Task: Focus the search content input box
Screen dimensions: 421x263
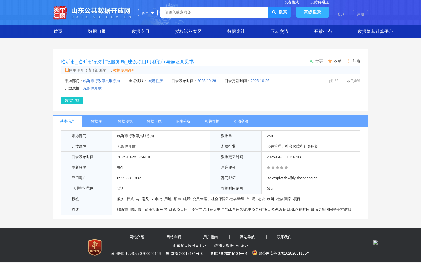Action: pos(214,12)
